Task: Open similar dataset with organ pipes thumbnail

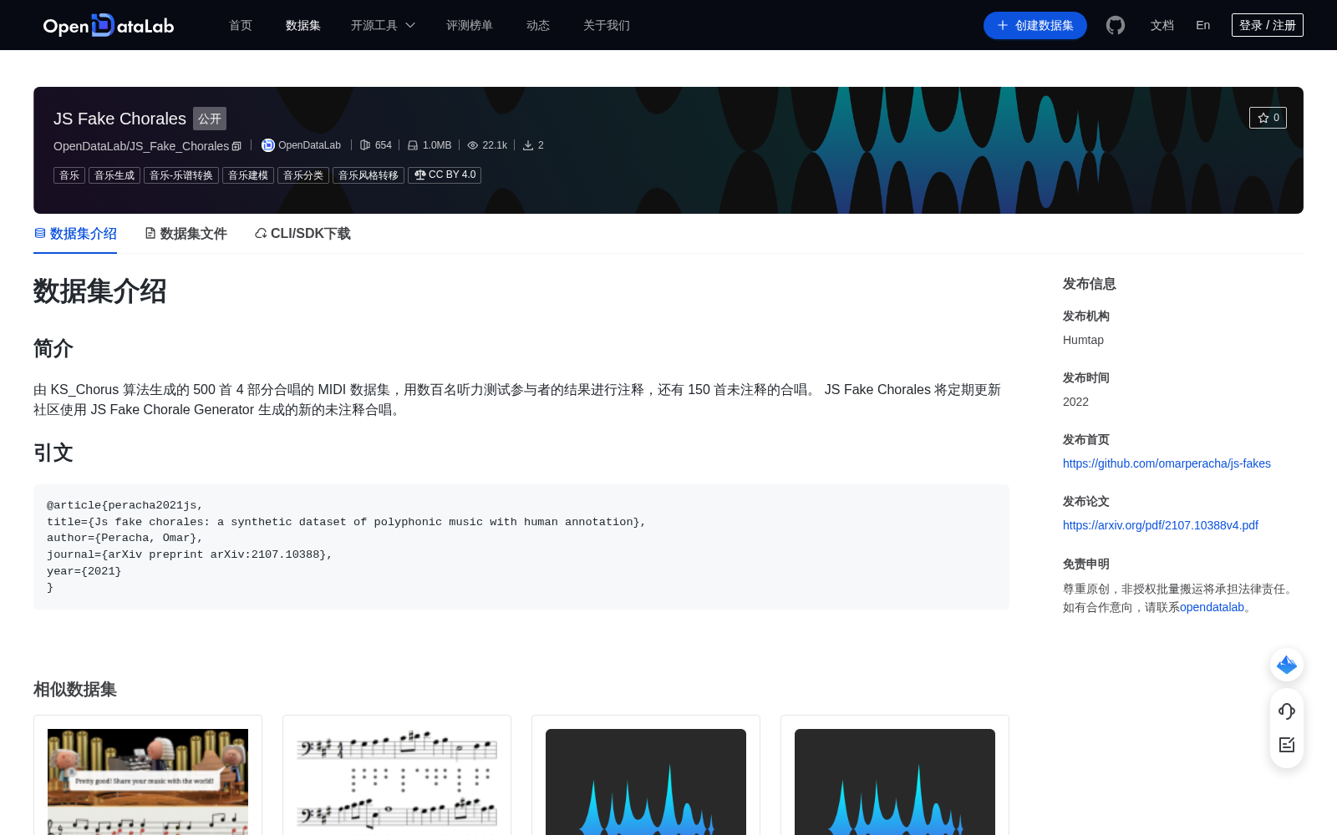Action: (148, 782)
